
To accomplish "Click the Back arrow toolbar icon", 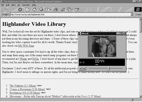I will 6,9.
